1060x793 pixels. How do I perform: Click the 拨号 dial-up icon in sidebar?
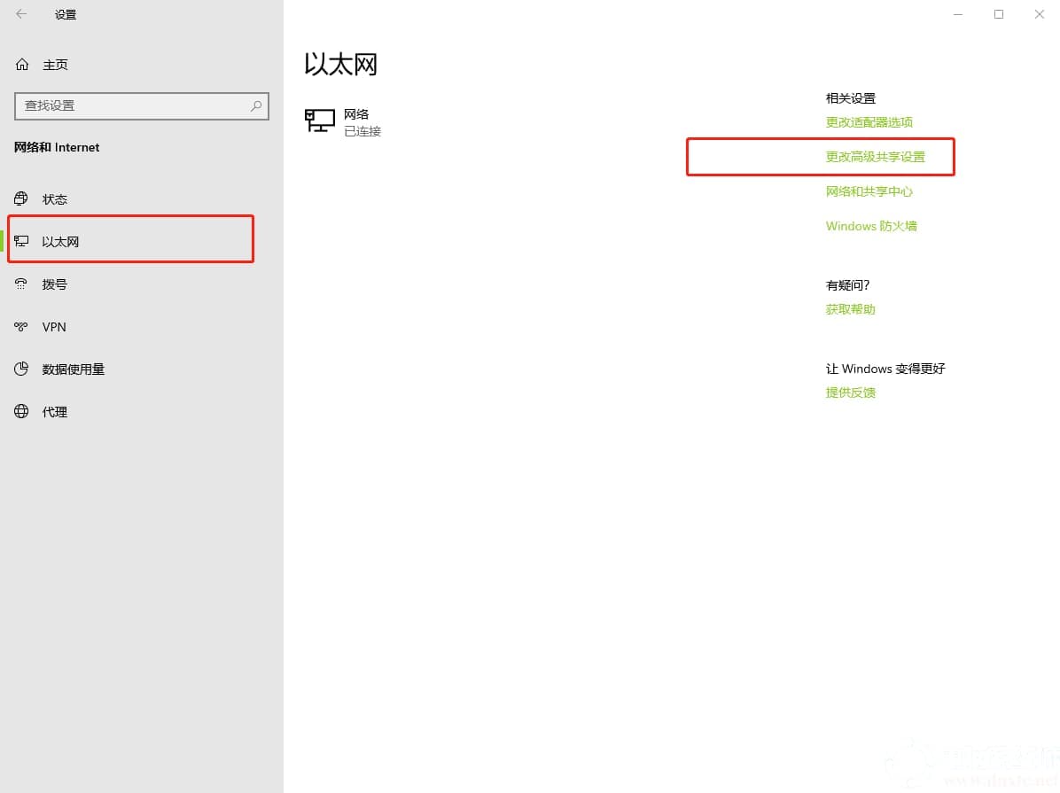coord(21,284)
